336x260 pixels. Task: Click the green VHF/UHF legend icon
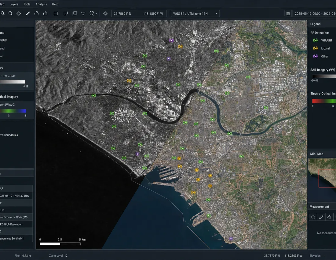click(x=316, y=40)
